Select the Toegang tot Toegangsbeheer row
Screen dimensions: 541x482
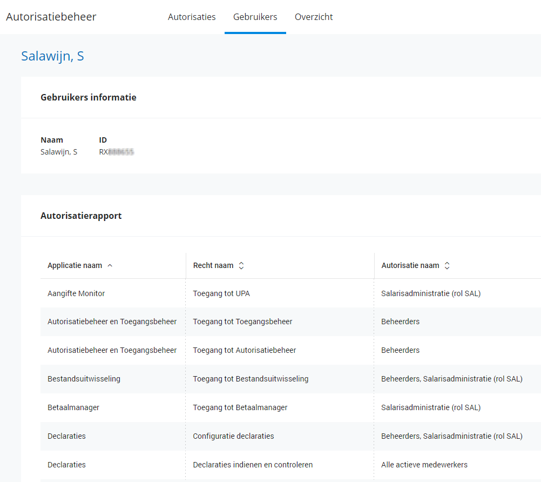point(242,322)
